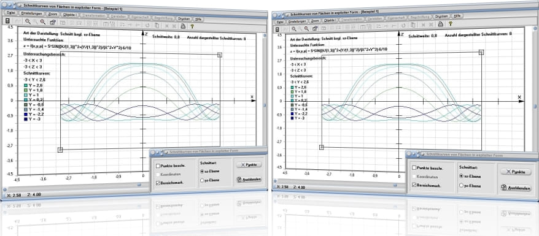Open Drucken menu in right window
This screenshot has height=236, width=539.
441,17
